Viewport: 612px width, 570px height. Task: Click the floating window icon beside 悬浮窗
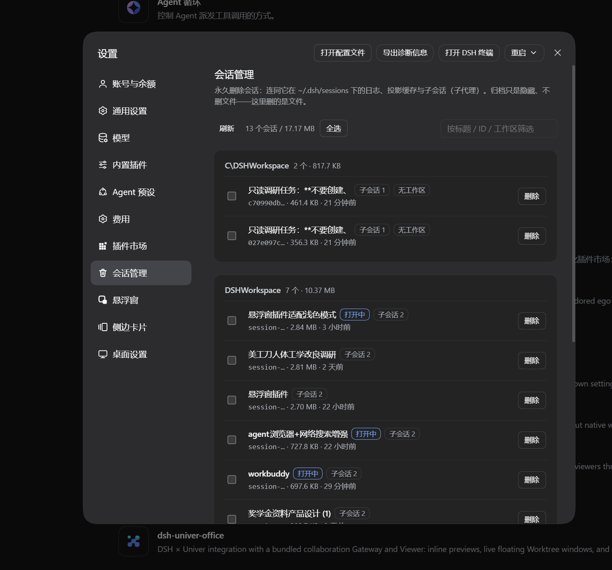(103, 300)
